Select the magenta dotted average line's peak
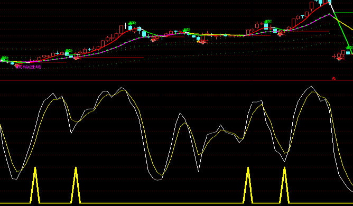 329,14
